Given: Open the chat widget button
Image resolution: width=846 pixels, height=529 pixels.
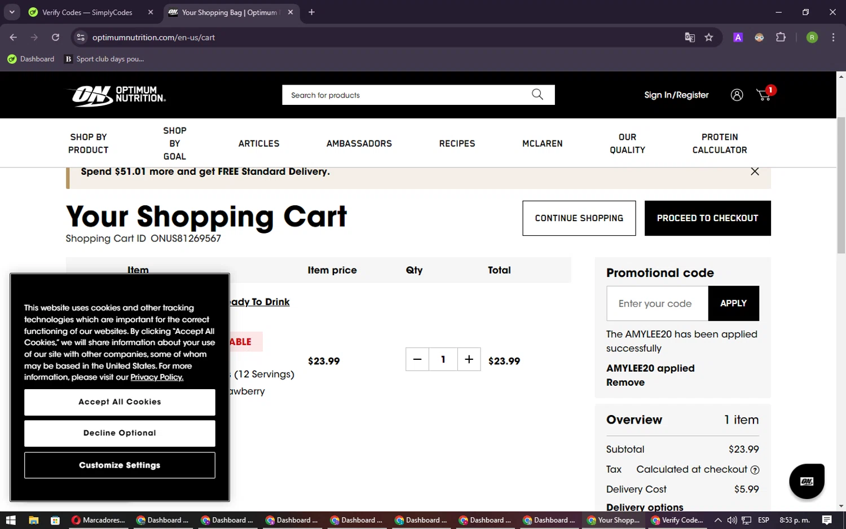Looking at the screenshot, I should pyautogui.click(x=807, y=481).
